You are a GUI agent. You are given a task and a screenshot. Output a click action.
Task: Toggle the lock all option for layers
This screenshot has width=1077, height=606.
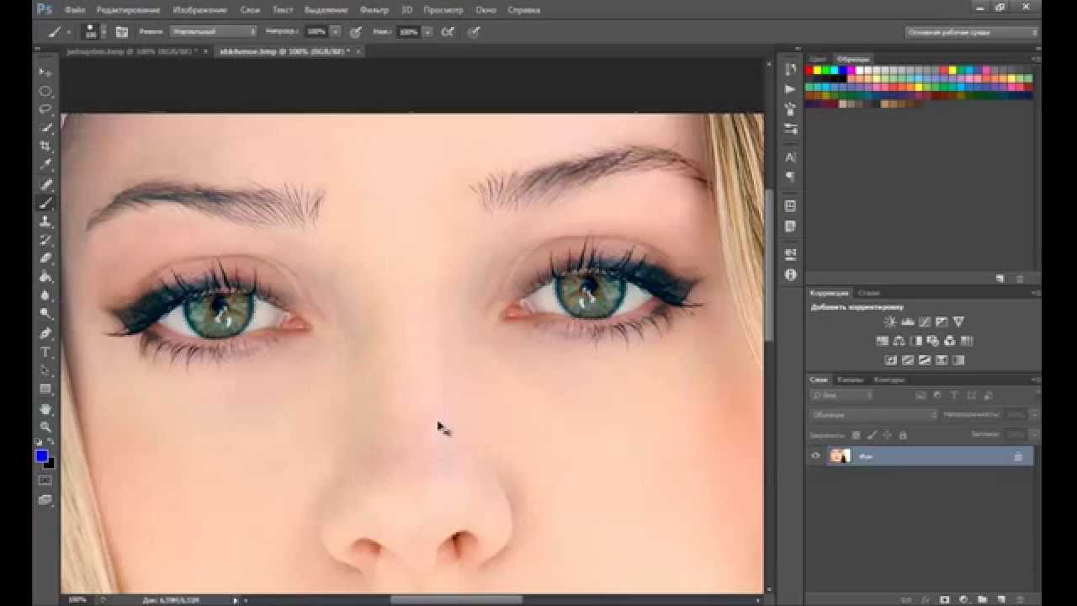[903, 435]
